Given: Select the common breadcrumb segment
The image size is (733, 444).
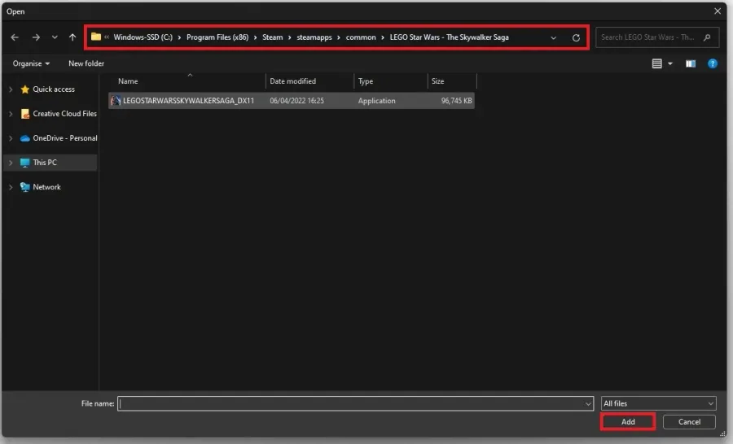Looking at the screenshot, I should (361, 37).
